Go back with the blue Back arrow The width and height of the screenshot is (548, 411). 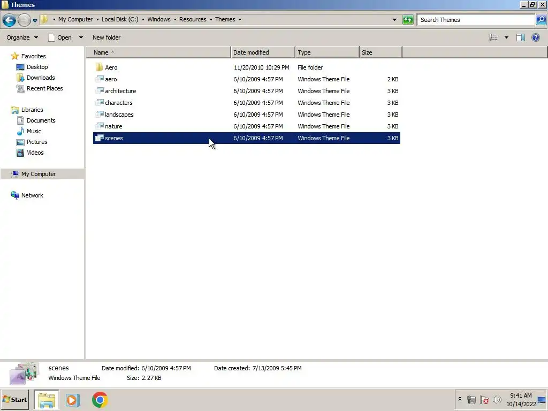[9, 20]
